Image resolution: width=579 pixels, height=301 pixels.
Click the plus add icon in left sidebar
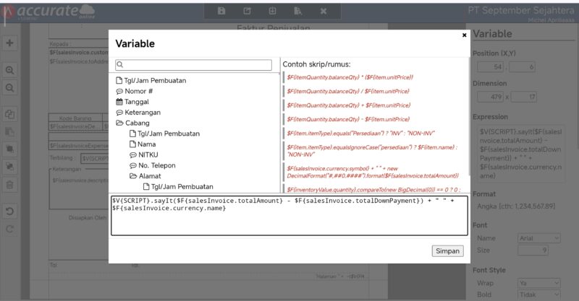(10, 43)
